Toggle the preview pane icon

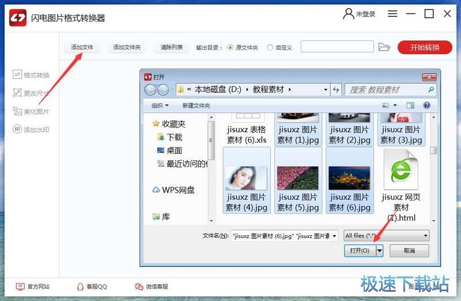pos(410,106)
